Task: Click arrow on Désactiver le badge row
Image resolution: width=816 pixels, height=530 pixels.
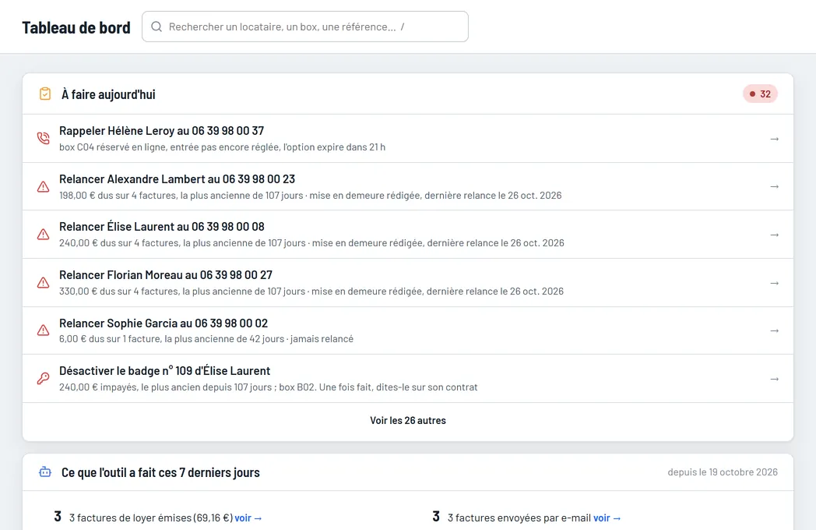Action: tap(775, 379)
